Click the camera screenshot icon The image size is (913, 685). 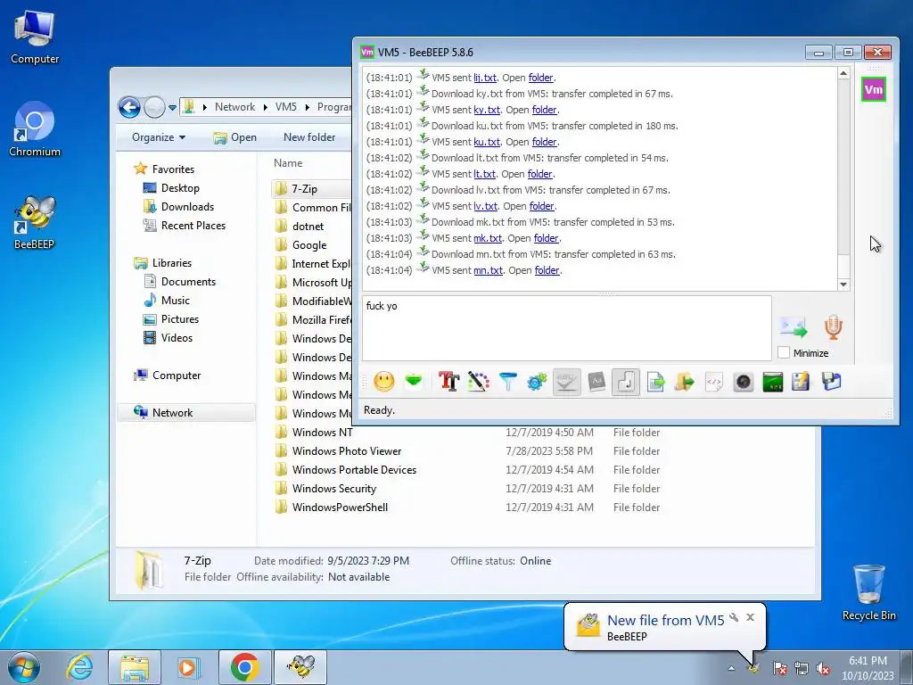pyautogui.click(x=744, y=382)
